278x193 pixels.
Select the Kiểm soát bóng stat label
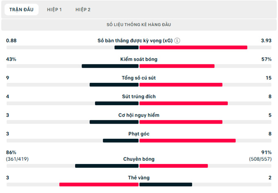[139, 59]
